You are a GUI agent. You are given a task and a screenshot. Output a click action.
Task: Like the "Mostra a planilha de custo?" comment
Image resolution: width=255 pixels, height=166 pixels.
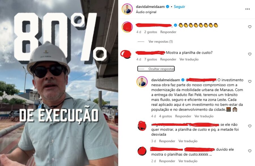coord(250,54)
